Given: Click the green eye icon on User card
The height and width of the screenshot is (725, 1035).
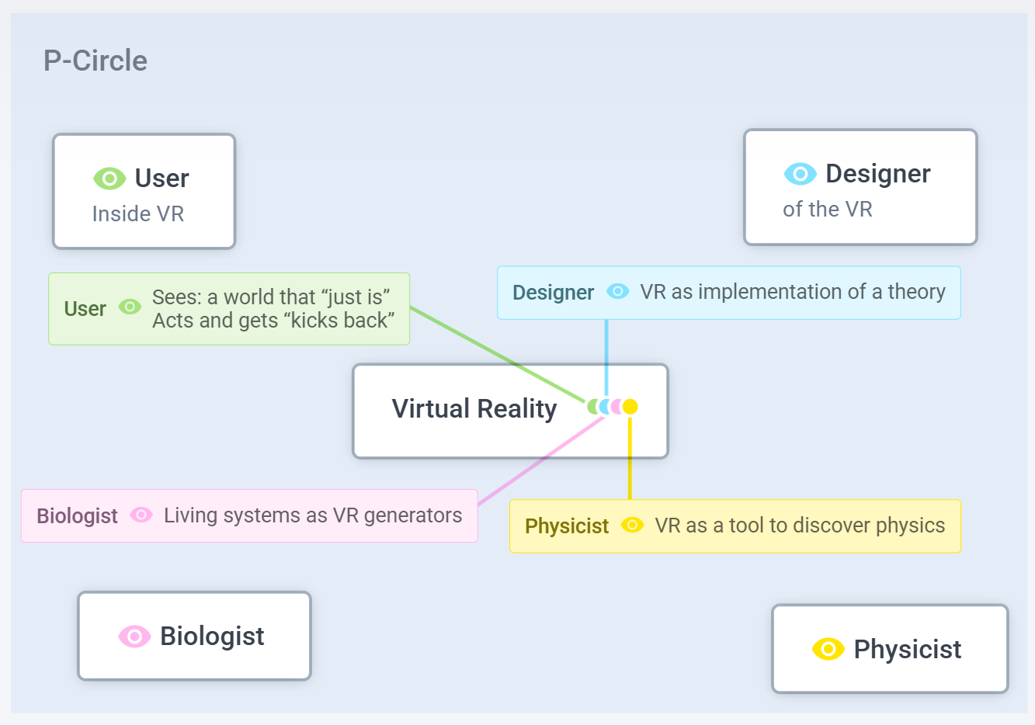Looking at the screenshot, I should (109, 179).
